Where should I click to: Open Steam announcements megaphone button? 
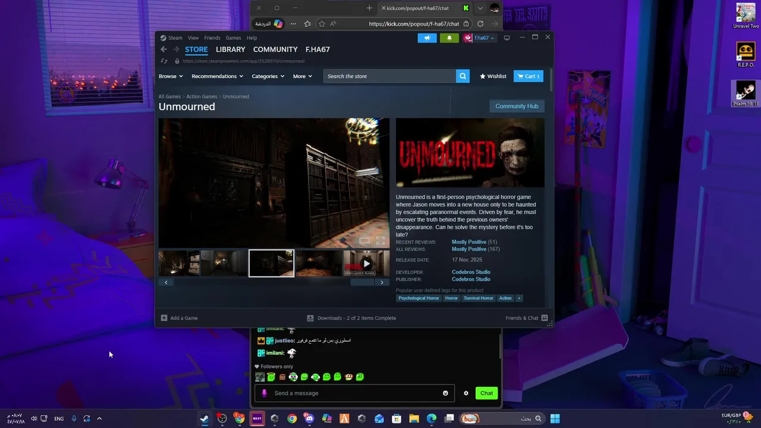point(427,38)
